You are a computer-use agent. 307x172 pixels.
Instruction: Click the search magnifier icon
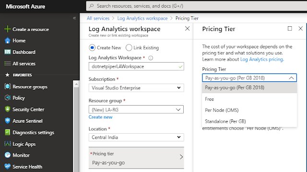(92, 6)
